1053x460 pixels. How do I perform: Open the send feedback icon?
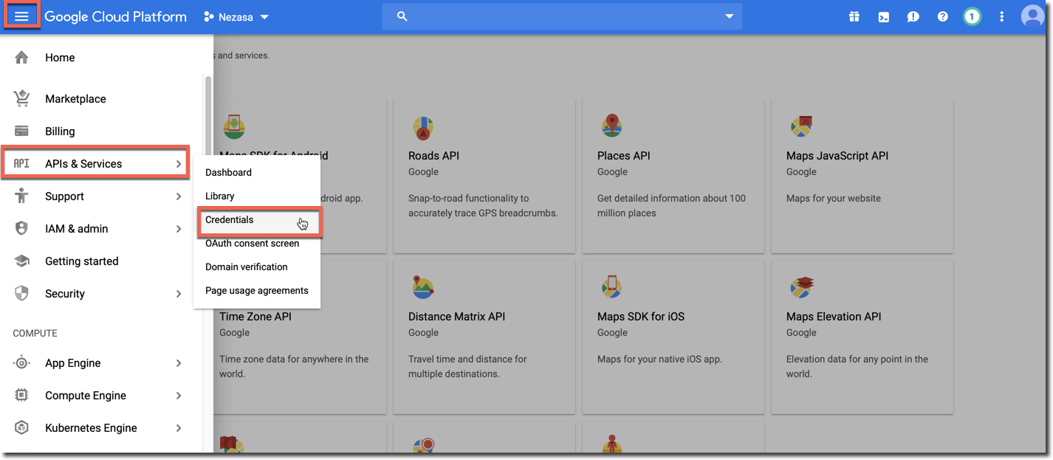pyautogui.click(x=913, y=16)
